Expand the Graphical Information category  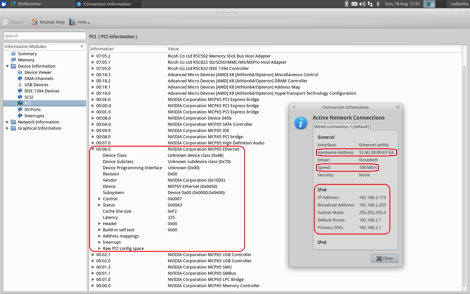point(7,128)
